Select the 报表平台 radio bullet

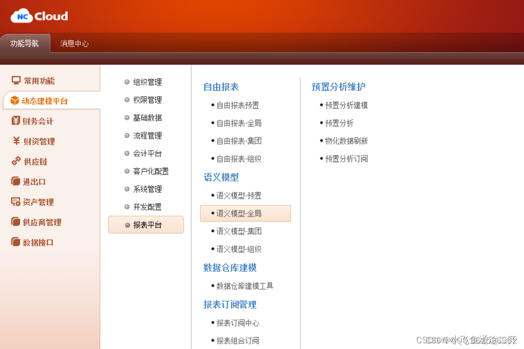[126, 224]
